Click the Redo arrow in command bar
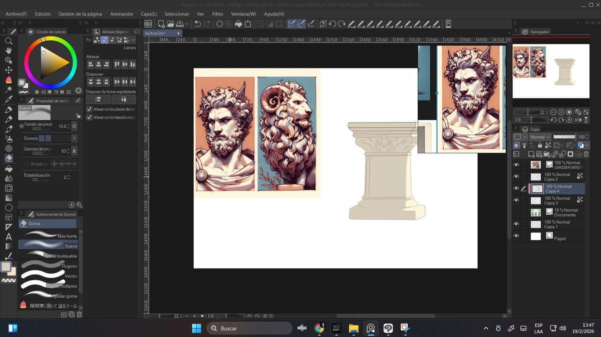 pyautogui.click(x=207, y=23)
